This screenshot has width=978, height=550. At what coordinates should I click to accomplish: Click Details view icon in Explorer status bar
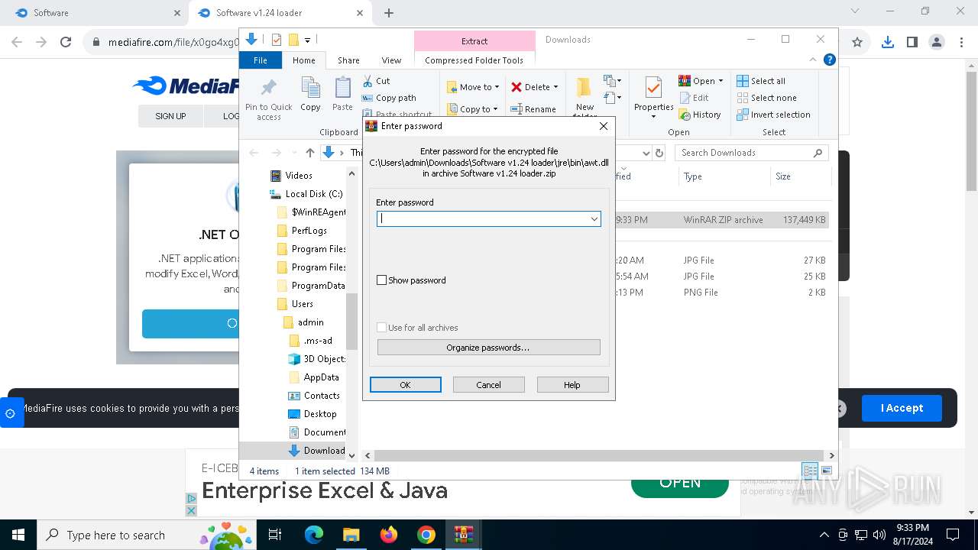coord(809,471)
